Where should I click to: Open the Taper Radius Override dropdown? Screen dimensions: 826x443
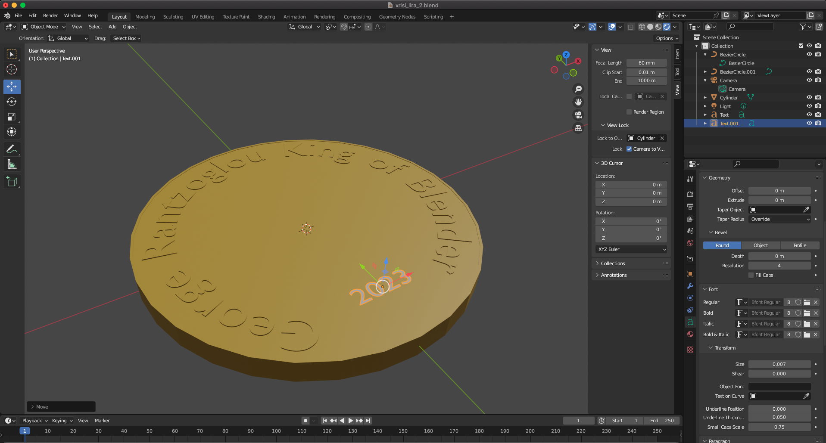click(780, 219)
